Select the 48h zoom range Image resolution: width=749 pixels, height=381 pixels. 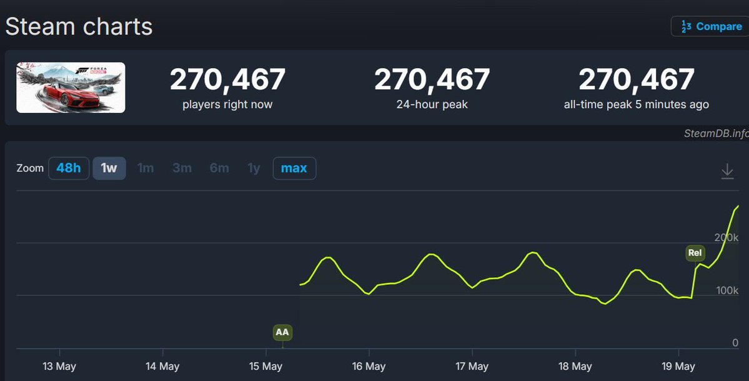click(69, 168)
